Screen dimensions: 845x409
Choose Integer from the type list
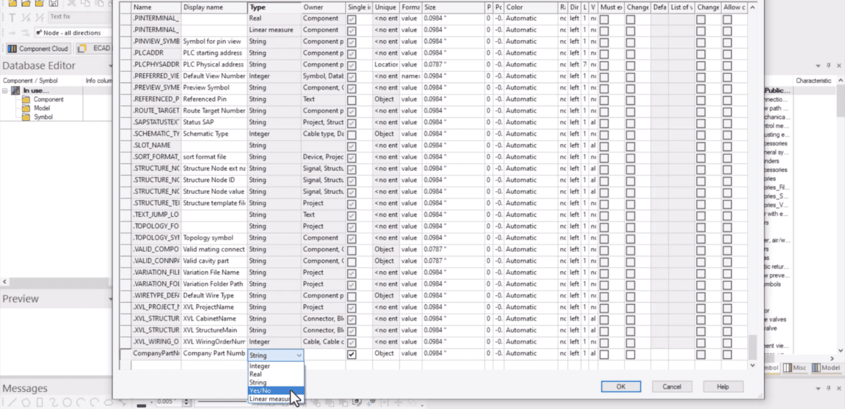[276, 366]
